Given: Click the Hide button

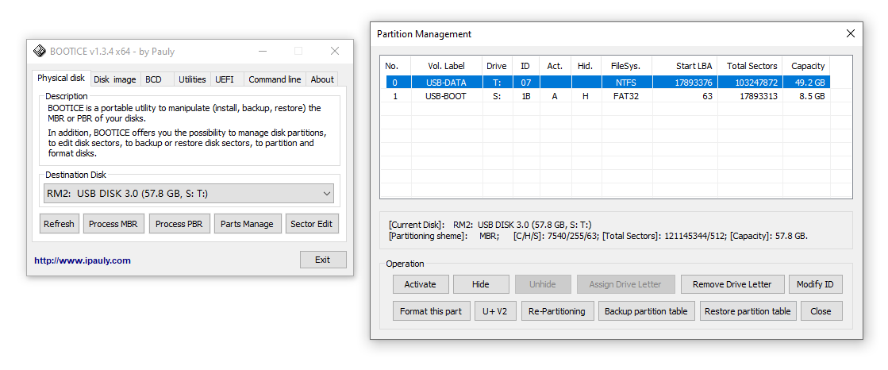Looking at the screenshot, I should click(x=481, y=284).
